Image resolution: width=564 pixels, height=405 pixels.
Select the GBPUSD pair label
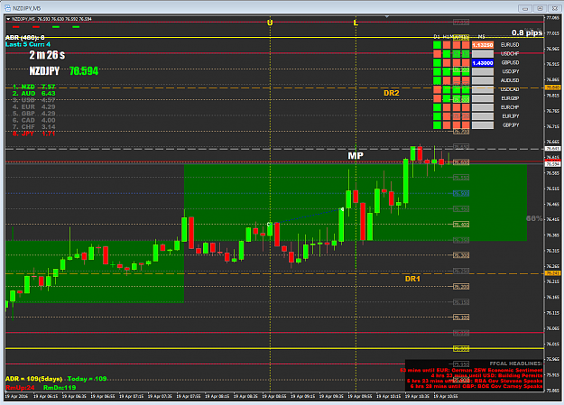510,62
